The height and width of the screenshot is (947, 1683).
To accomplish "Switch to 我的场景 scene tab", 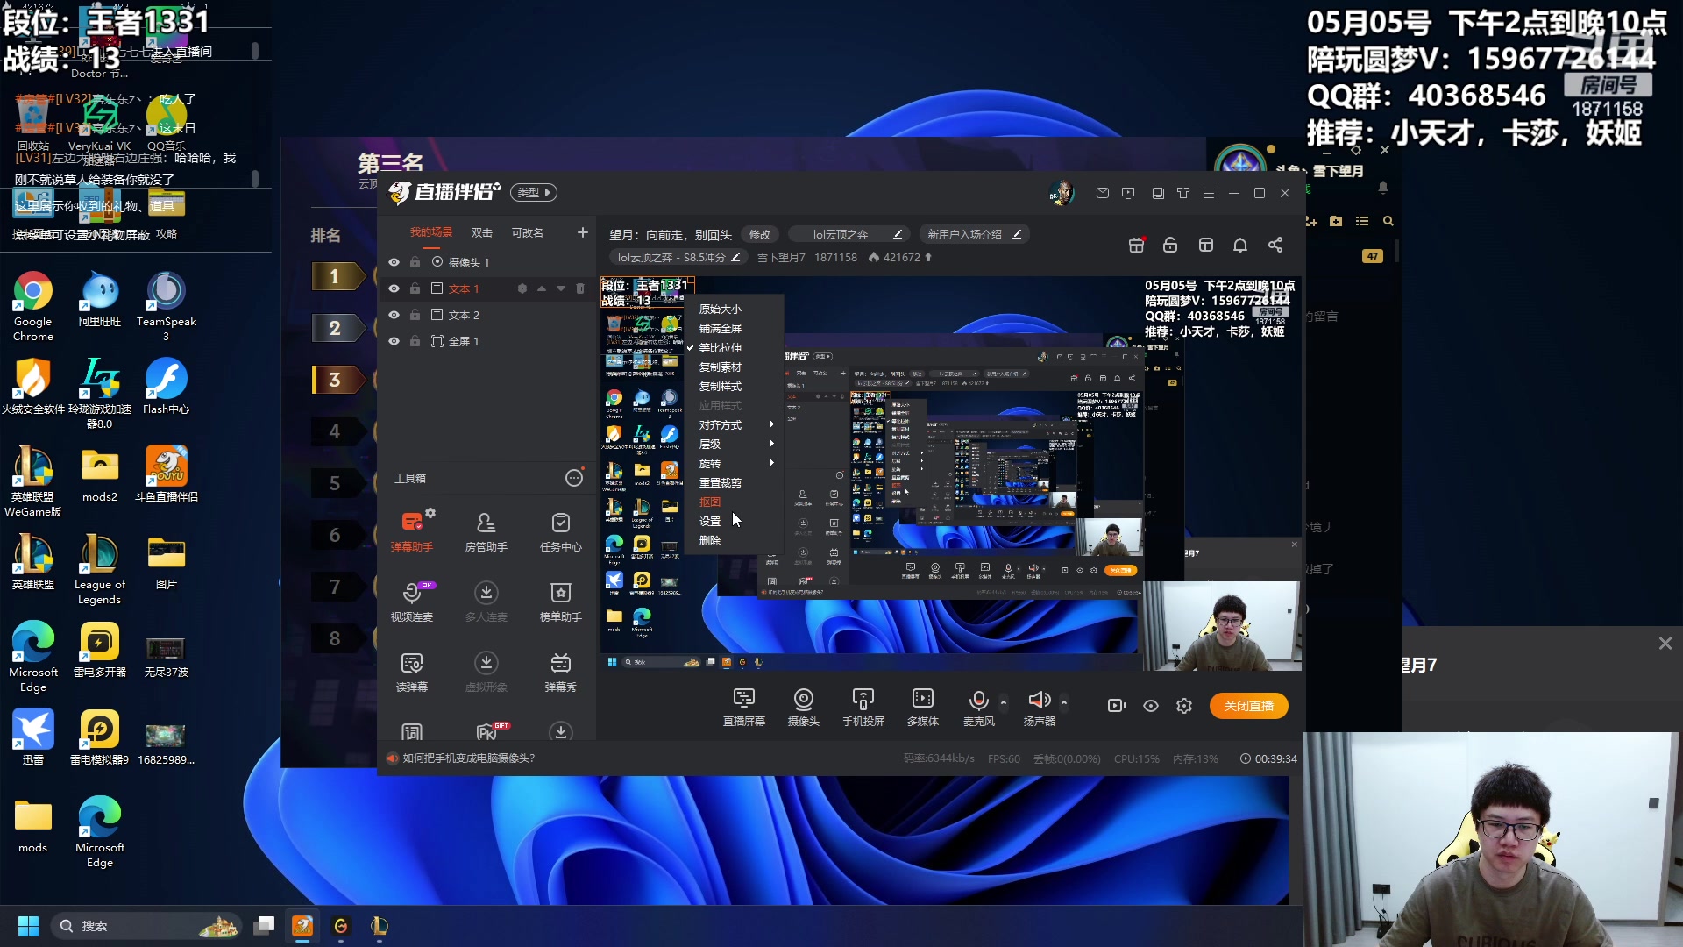I will (431, 232).
